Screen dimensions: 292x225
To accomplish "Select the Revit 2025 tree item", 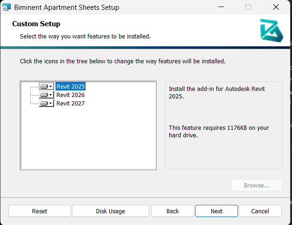I will click(71, 86).
